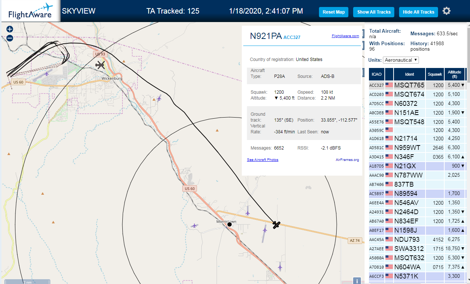Select the N151AE aircraft row

(417, 112)
